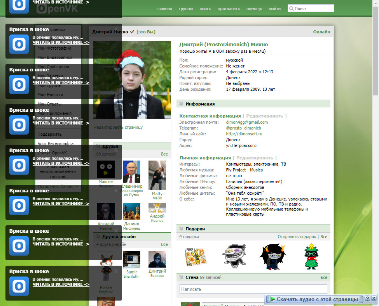
Task: Click the Онлайн status text
Action: pos(321,32)
